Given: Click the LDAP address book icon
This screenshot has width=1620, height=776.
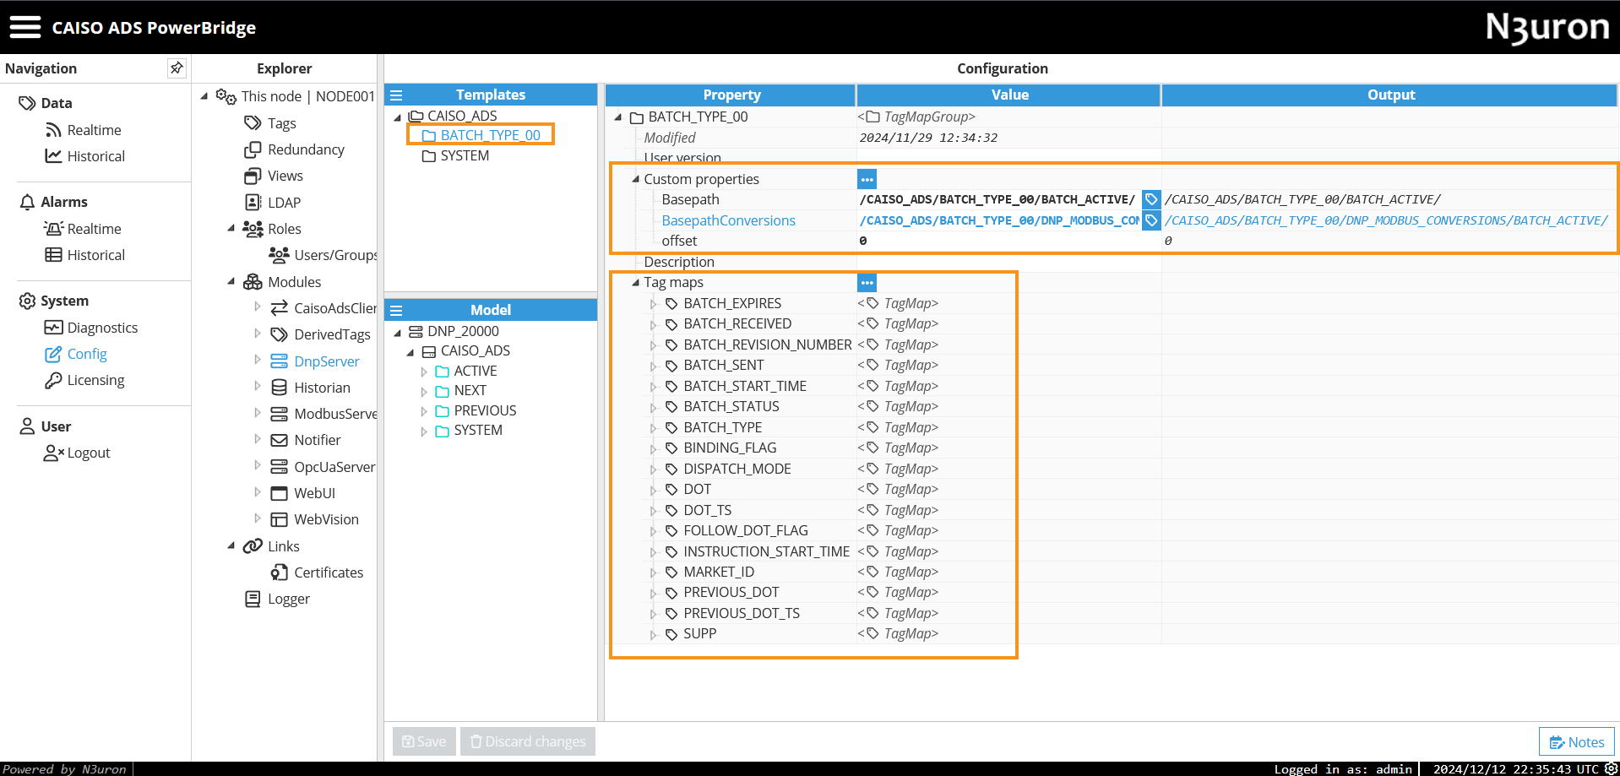Looking at the screenshot, I should pyautogui.click(x=253, y=203).
